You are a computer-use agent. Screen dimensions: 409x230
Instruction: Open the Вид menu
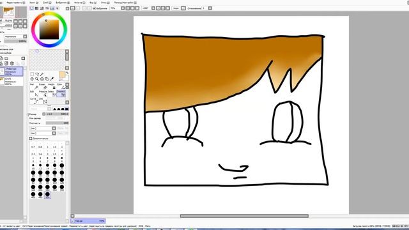[93, 3]
